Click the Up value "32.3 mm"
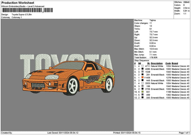191x135 pixels. point(153,38)
